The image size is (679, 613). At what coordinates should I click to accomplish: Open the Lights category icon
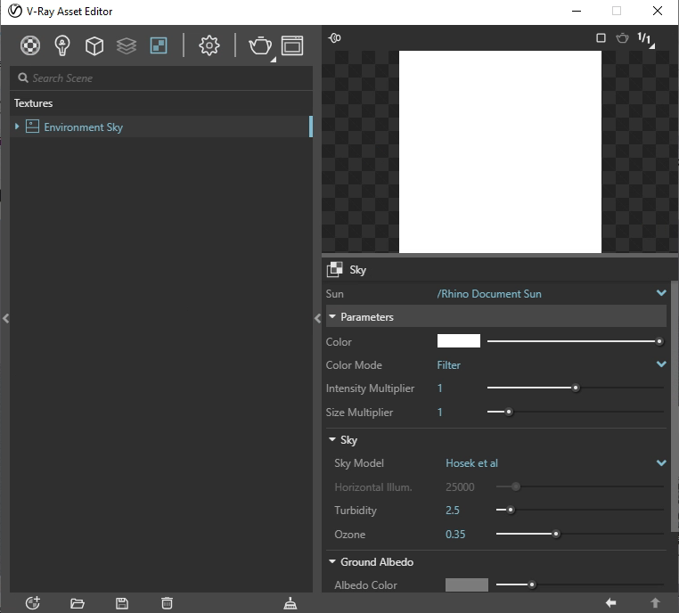(x=62, y=45)
